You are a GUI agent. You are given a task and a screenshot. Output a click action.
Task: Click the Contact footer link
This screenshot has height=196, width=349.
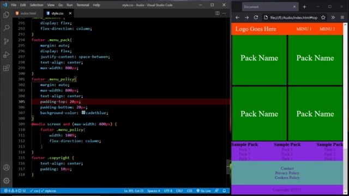point(287,168)
